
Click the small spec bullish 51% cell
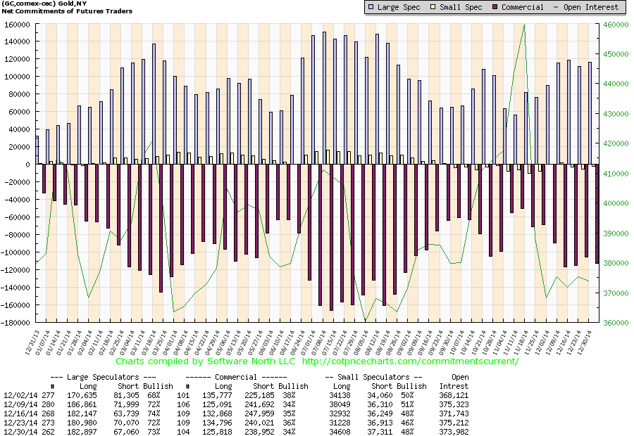point(407,404)
